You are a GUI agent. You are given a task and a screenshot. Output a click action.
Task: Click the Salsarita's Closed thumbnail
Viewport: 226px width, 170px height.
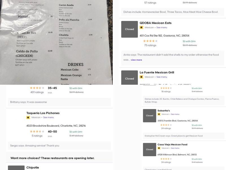pos(149,116)
